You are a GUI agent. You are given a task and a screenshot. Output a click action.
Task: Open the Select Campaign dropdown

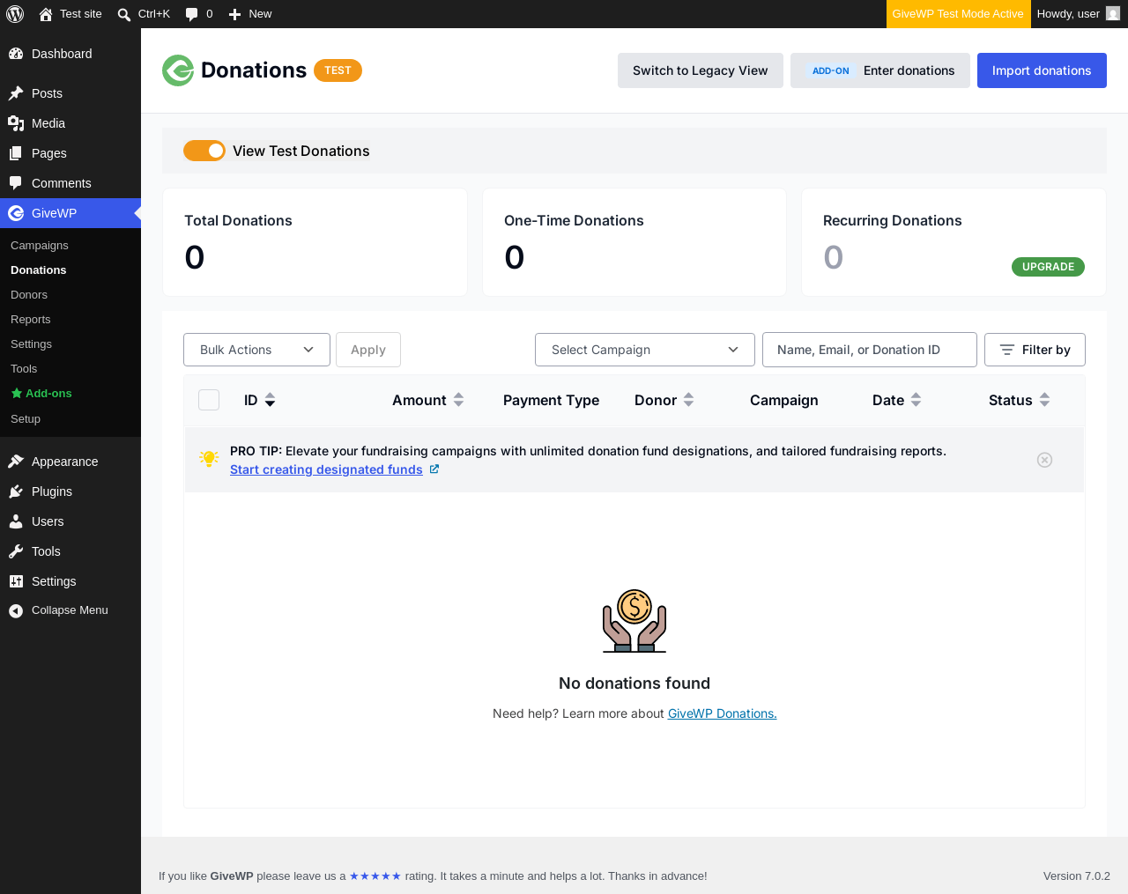point(645,350)
